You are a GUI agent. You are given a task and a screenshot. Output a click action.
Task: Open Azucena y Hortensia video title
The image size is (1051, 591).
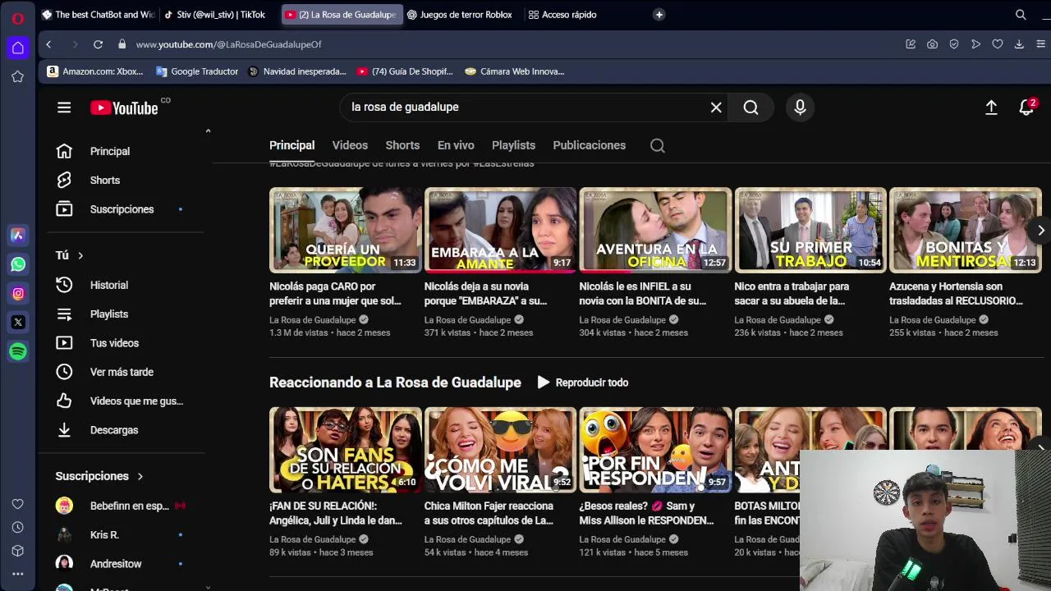pyautogui.click(x=957, y=294)
